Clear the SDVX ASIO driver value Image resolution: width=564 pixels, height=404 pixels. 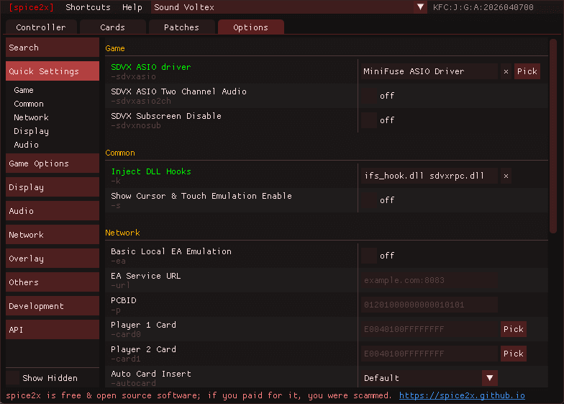pyautogui.click(x=506, y=71)
